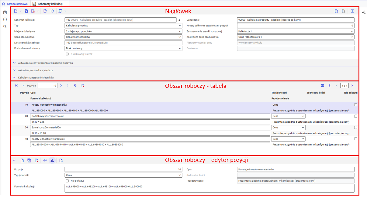Viewport: 367px width, 198px height.
Task: Switch to the 'Strona startowa' tab
Action: tap(15, 4)
